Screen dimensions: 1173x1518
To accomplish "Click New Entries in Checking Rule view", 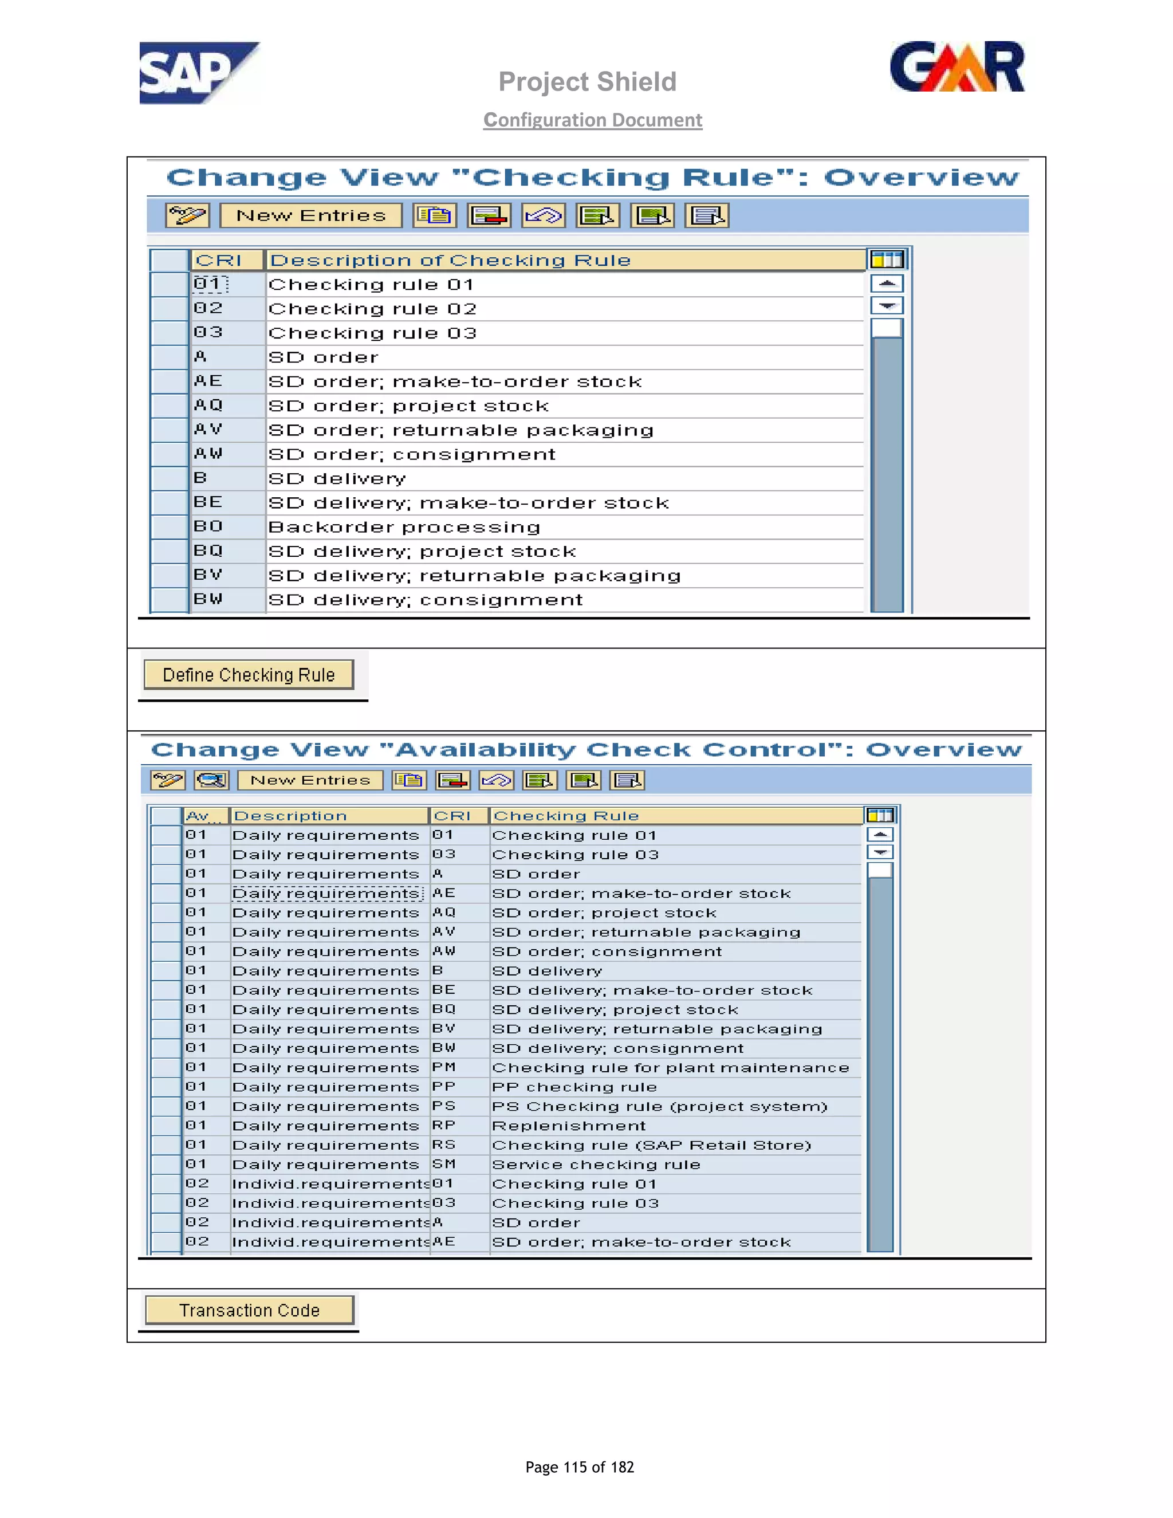I will click(310, 215).
